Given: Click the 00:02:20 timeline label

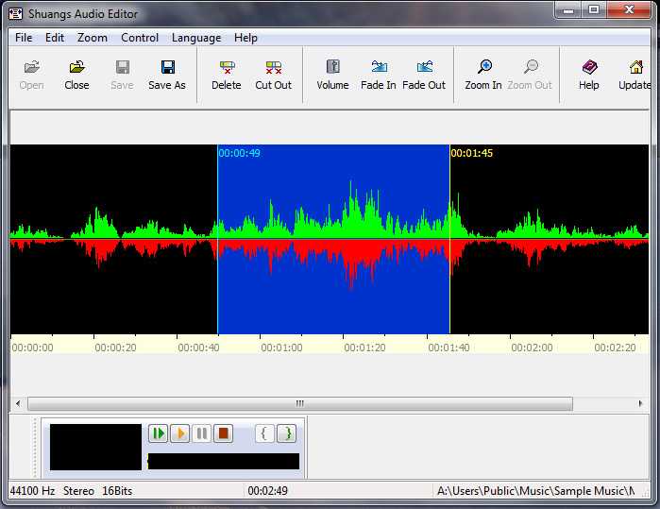Looking at the screenshot, I should click(x=615, y=348).
